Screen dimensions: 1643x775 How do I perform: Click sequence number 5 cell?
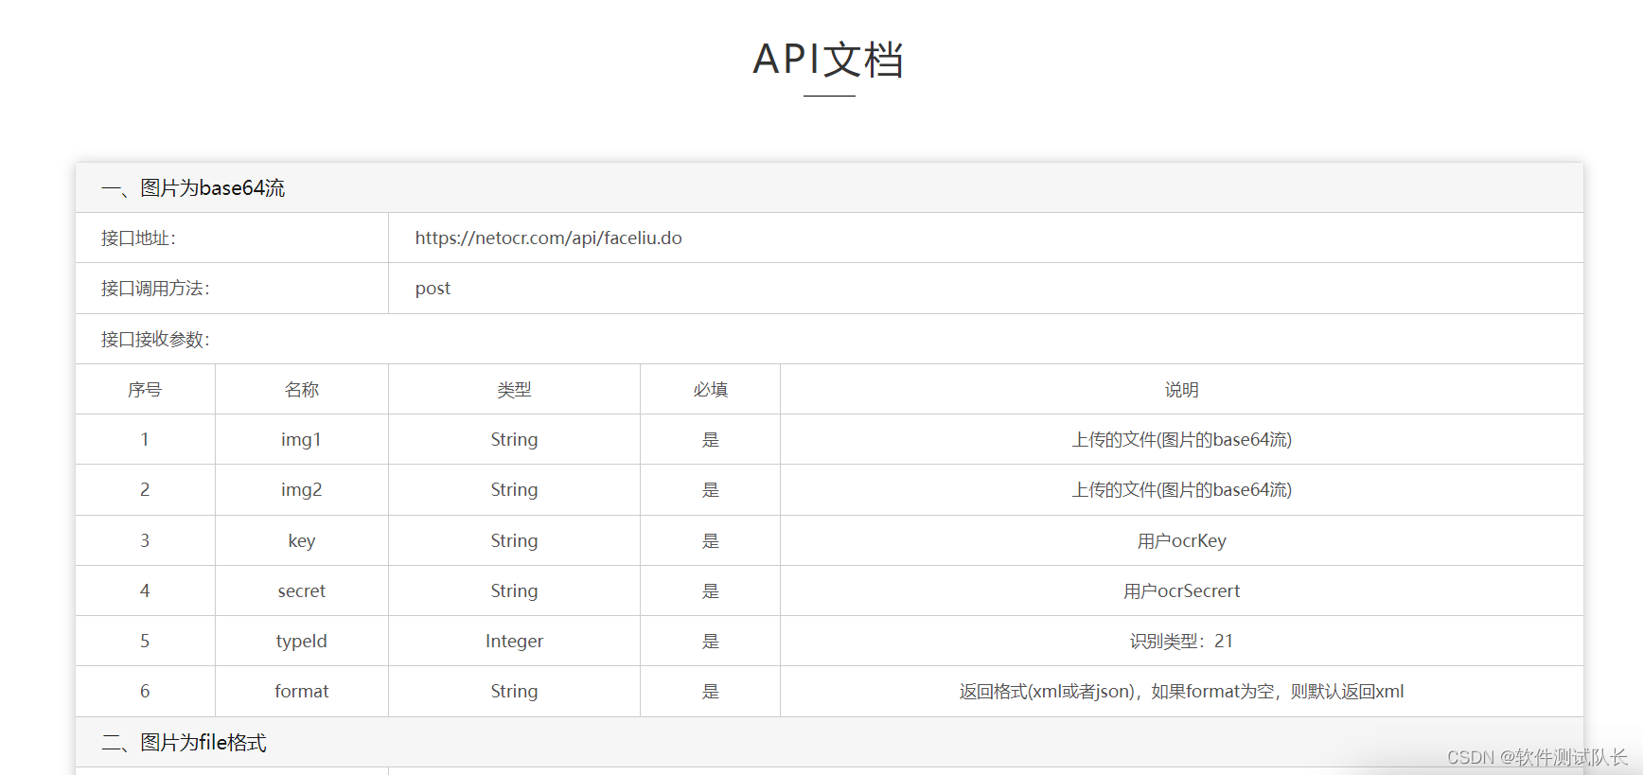pos(145,641)
